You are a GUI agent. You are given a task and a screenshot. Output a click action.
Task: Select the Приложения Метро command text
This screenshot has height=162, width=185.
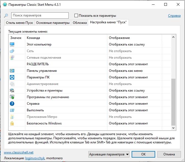42,117
